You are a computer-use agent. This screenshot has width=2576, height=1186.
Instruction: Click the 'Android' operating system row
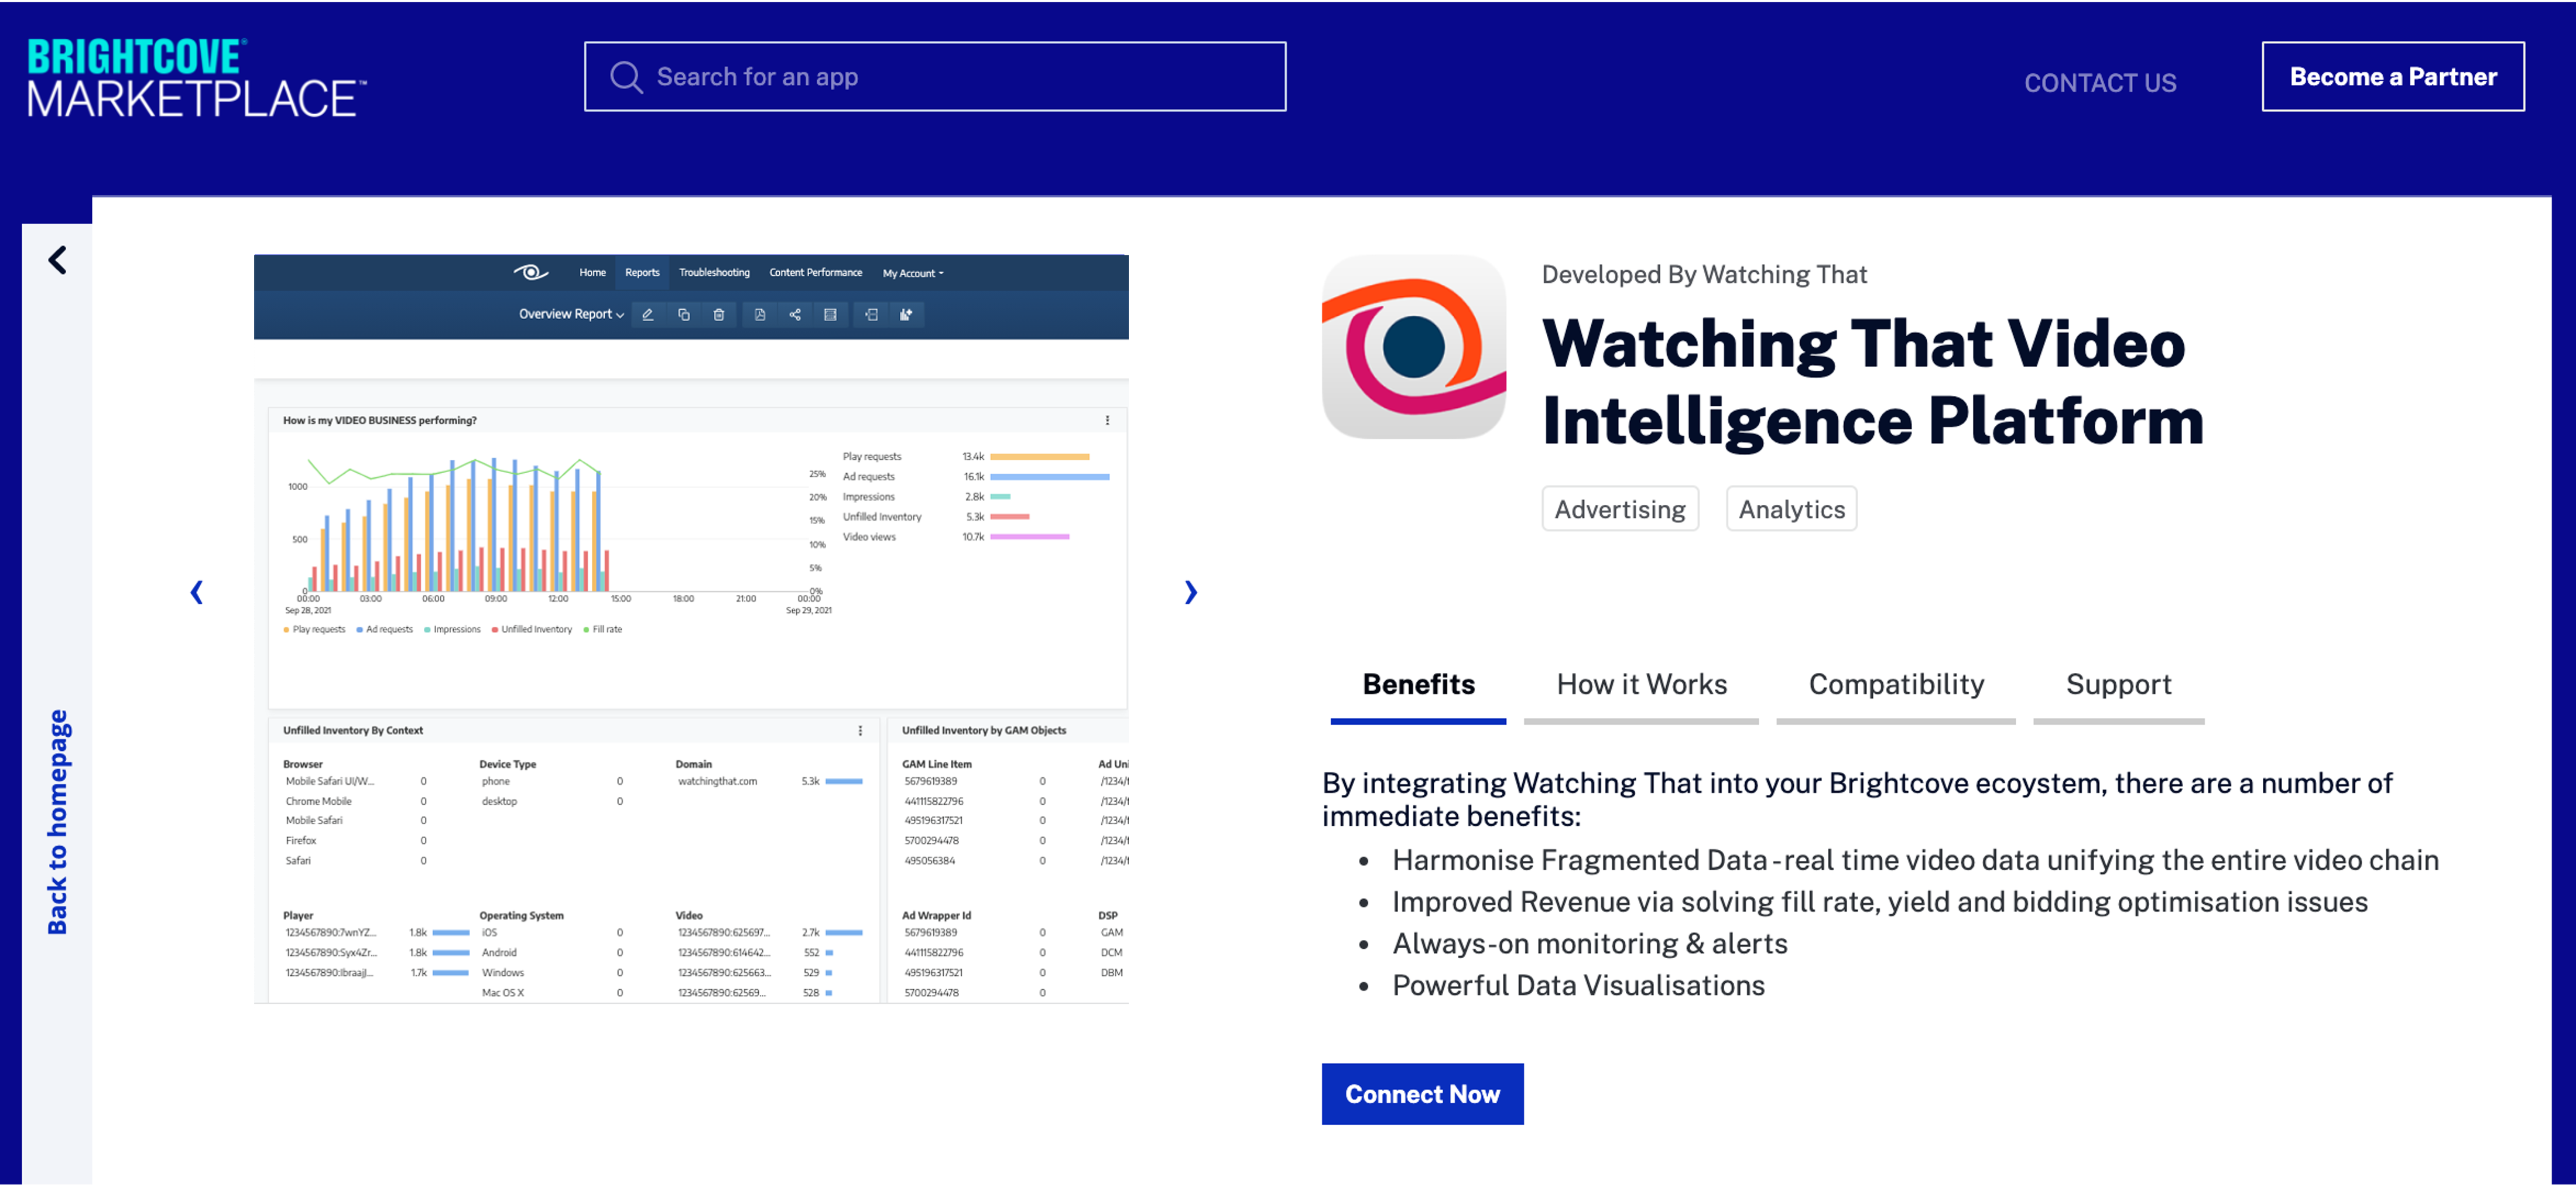[x=551, y=953]
